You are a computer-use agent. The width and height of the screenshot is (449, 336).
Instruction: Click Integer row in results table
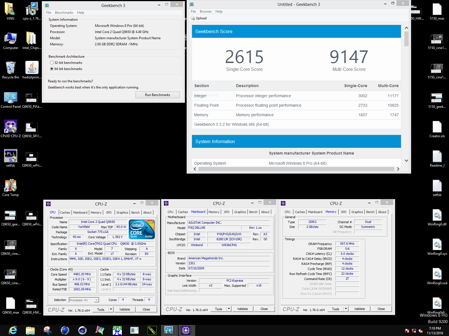(x=296, y=96)
